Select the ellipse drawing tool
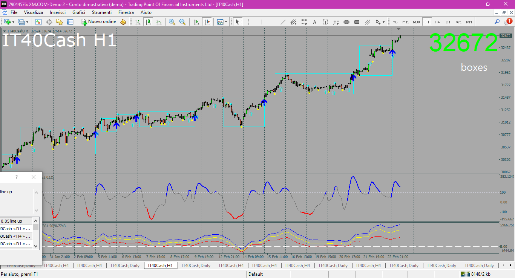This screenshot has width=515, height=278. pyautogui.click(x=346, y=22)
